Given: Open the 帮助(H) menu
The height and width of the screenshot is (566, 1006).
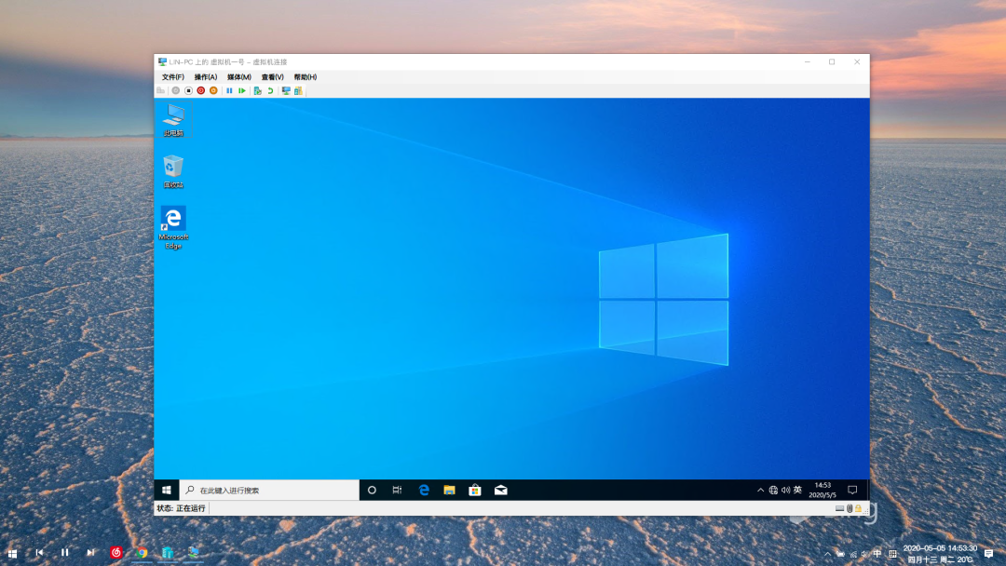Looking at the screenshot, I should coord(305,77).
